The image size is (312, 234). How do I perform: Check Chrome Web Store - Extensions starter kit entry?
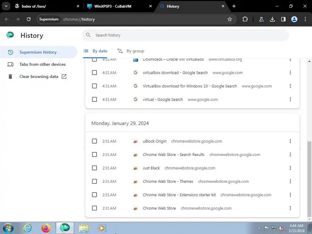[94, 195]
